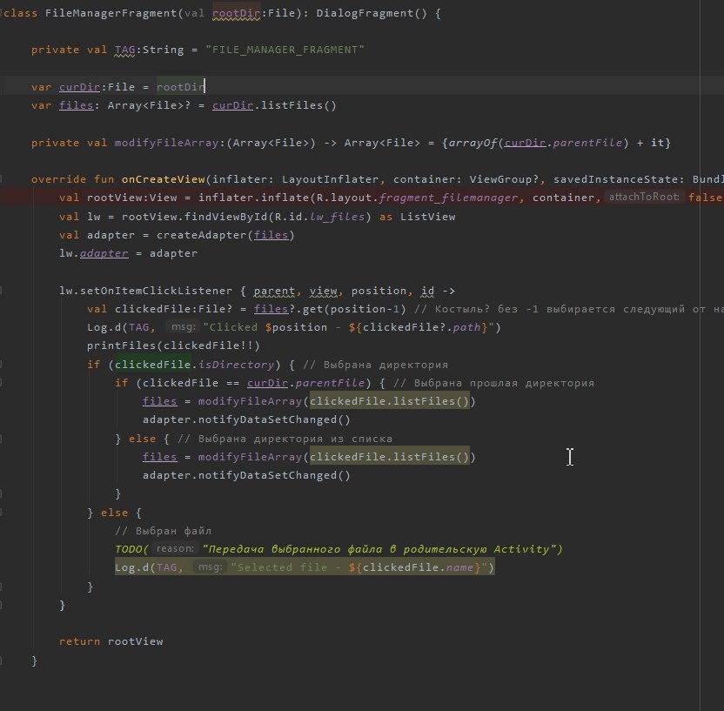724x711 pixels.
Task: Click the as keyword before ListView
Action: point(385,217)
